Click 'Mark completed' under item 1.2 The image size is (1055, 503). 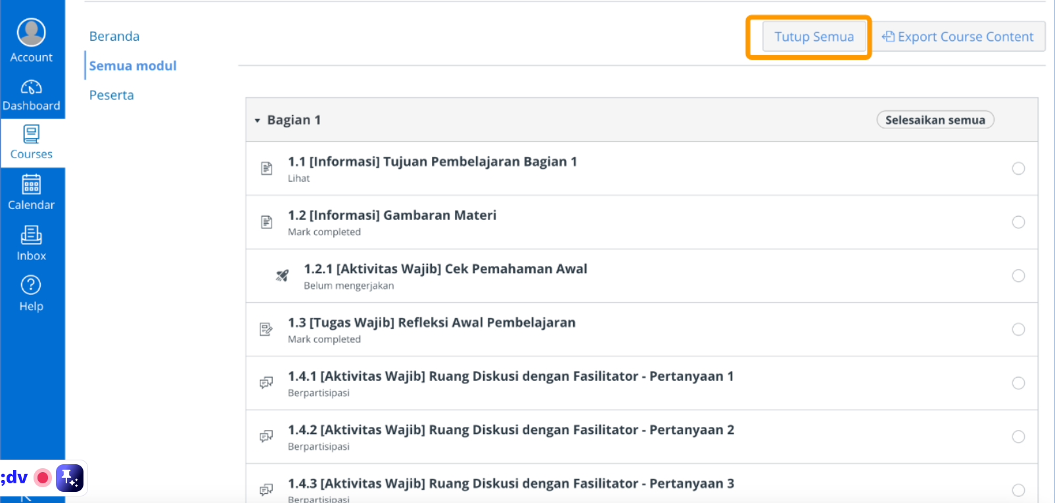tap(324, 232)
